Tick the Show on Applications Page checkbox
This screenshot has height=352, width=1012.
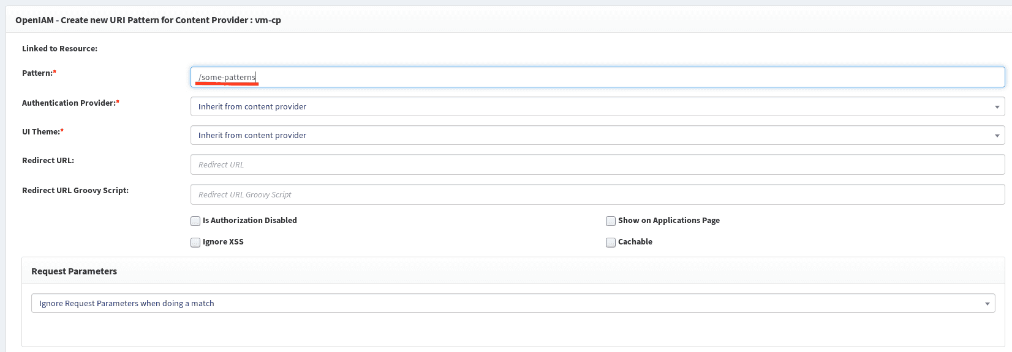point(611,221)
